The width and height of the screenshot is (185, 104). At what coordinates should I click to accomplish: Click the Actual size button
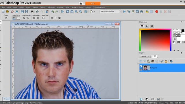[x=43, y=18]
